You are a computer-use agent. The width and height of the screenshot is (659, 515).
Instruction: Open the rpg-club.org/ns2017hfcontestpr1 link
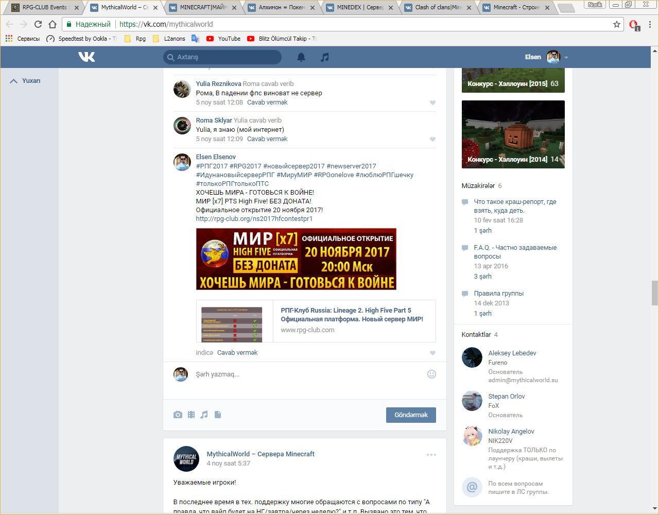254,219
